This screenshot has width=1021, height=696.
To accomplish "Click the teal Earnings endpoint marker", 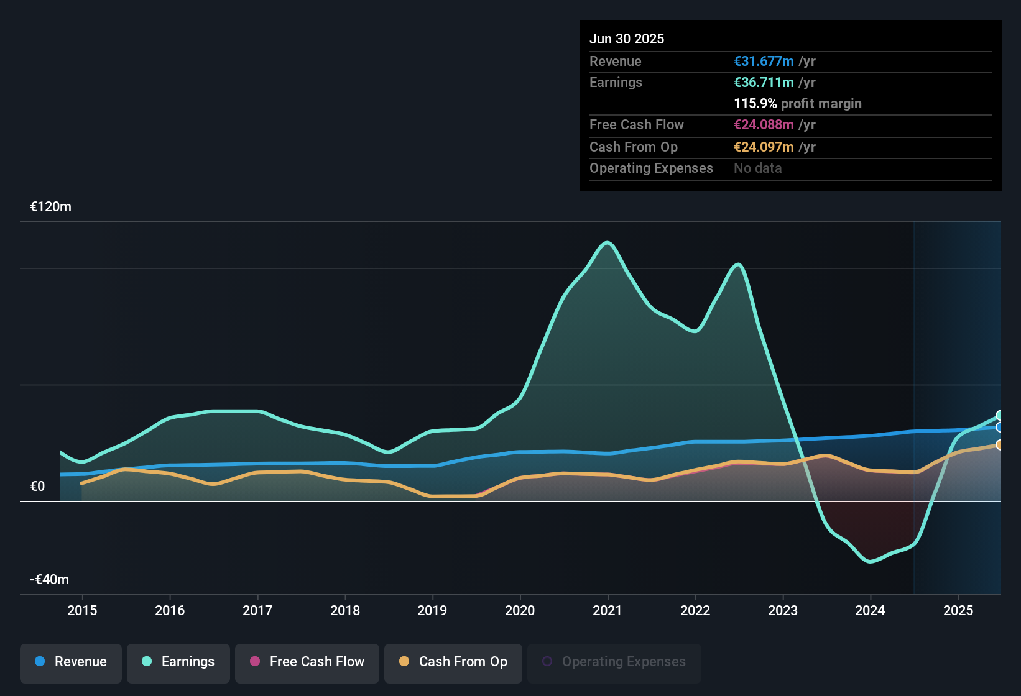I will (1000, 415).
